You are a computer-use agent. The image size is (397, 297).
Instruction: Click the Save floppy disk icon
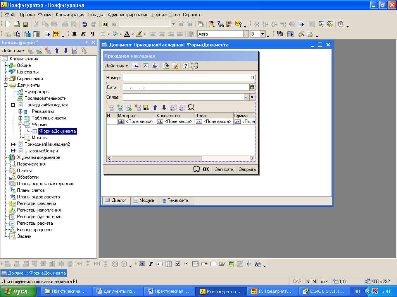25,24
